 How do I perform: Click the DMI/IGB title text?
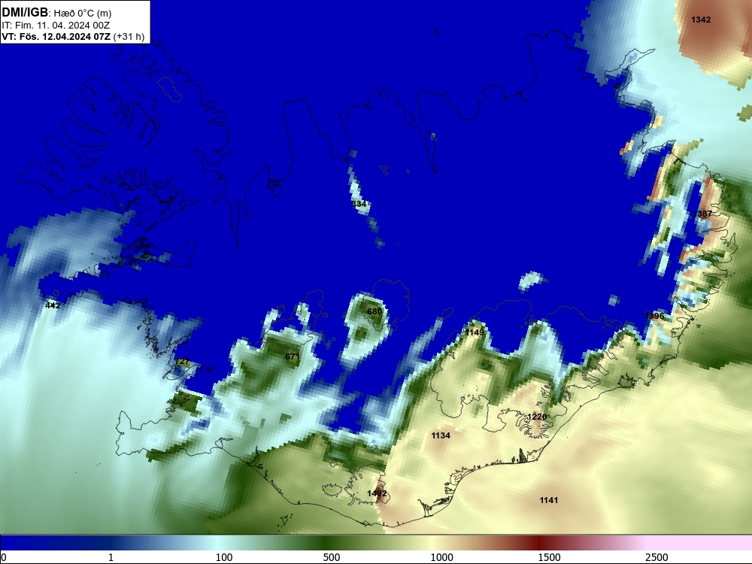tap(25, 13)
